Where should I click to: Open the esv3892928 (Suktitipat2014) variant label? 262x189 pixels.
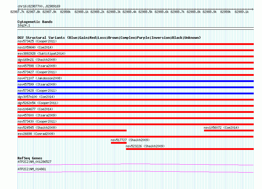tap(42, 53)
